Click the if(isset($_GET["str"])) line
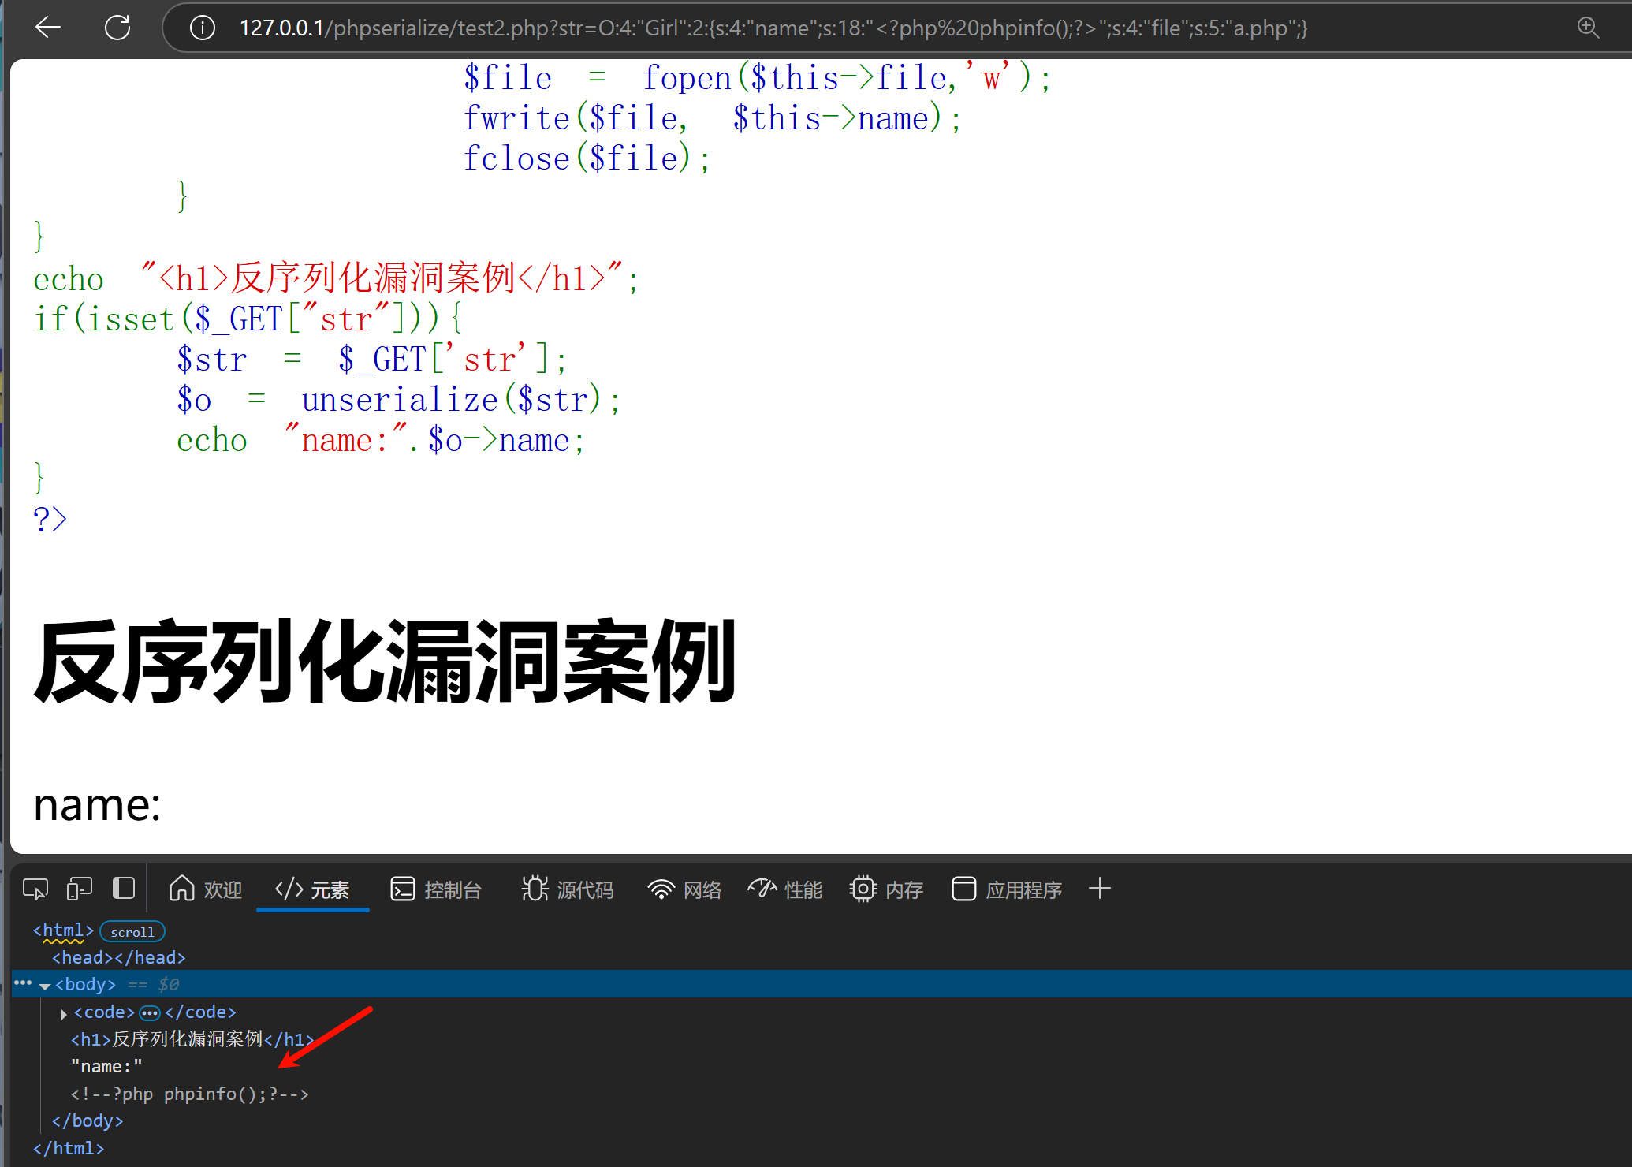 pos(248,319)
